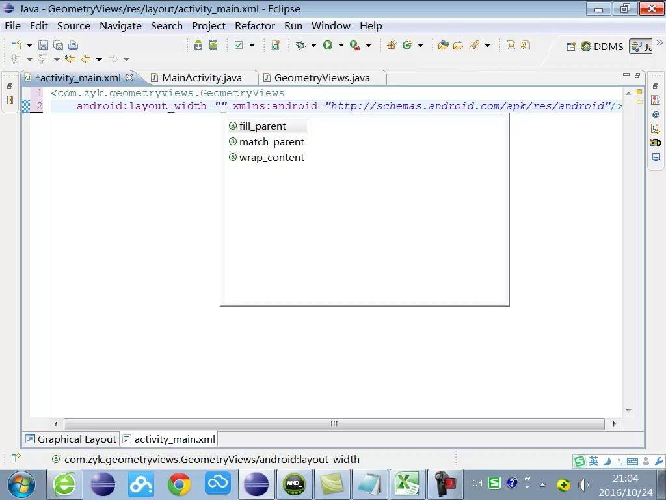Open the back navigation history dropdown

click(x=99, y=59)
